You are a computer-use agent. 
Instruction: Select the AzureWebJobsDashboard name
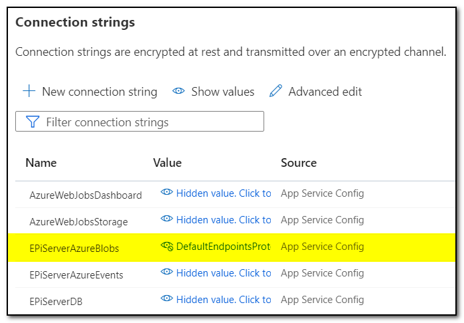pos(86,195)
